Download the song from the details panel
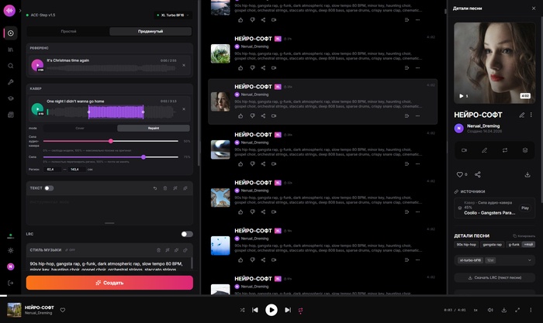 pos(527,174)
